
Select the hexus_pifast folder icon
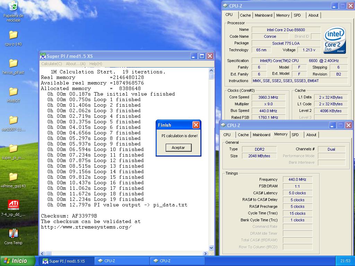(13, 67)
